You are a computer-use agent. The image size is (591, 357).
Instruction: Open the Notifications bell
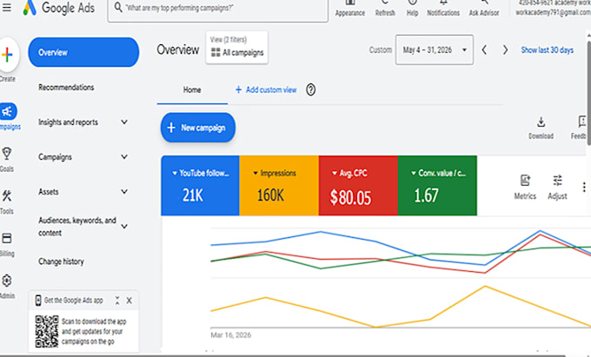(443, 9)
